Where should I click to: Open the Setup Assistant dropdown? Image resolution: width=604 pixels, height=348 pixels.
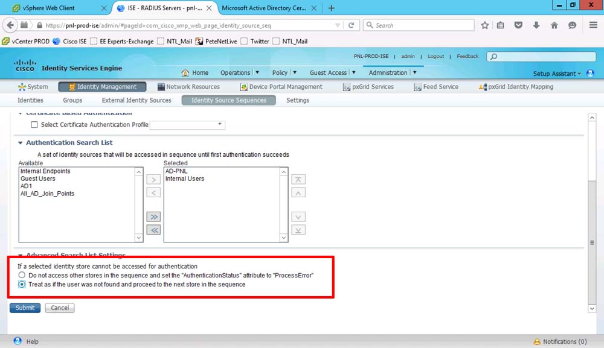(x=557, y=74)
